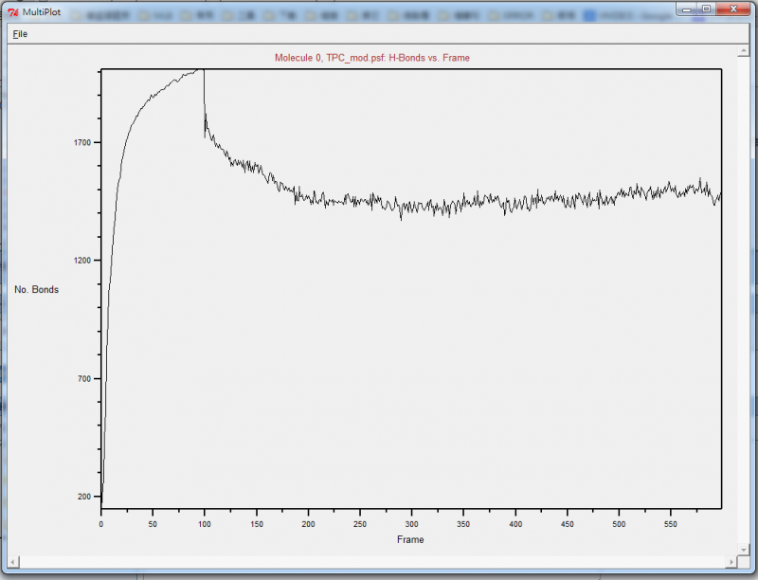758x580 pixels.
Task: Click the vertical scrollbar down arrow
Action: pos(744,549)
